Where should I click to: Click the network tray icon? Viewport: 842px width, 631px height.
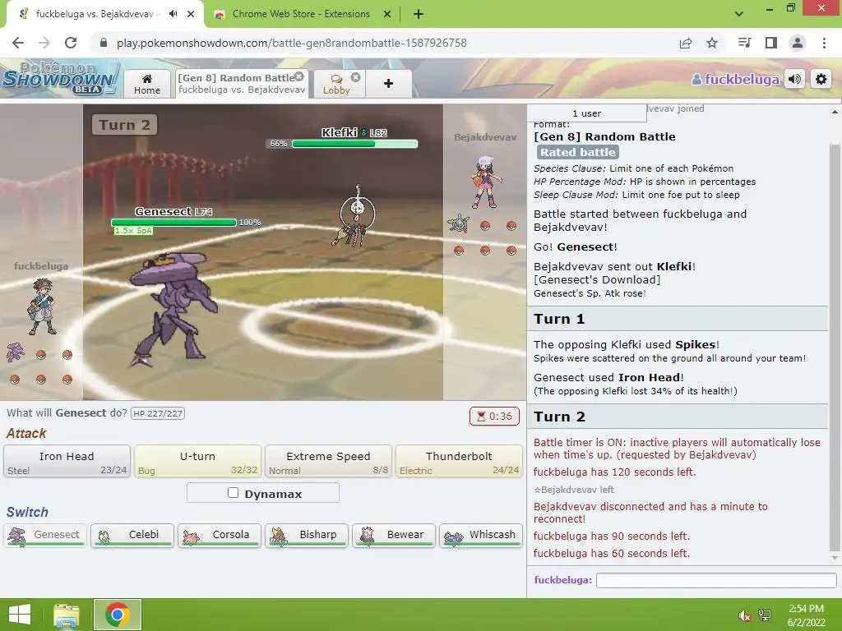click(x=765, y=615)
